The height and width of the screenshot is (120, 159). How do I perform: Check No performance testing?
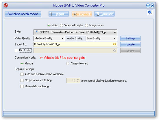[x=22, y=80]
